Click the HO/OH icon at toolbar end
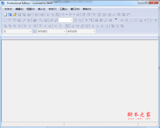Image resolution: width=160 pixels, height=128 pixels. click(x=156, y=20)
